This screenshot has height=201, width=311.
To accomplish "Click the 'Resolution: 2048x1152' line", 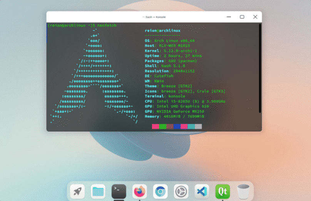I will coord(170,71).
